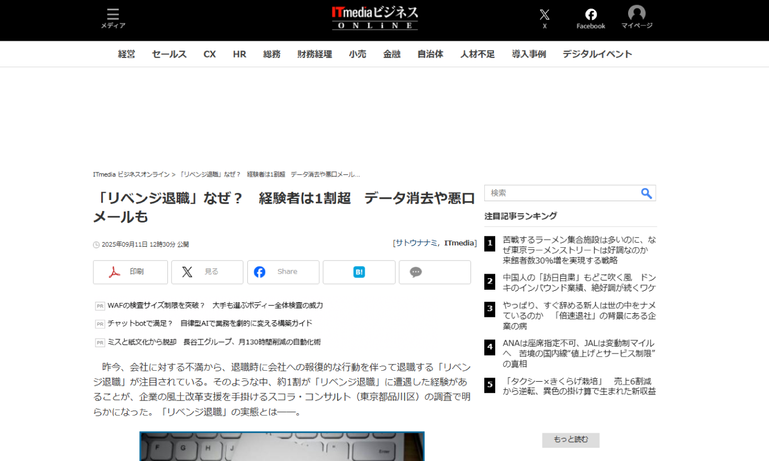
Task: Open the Facebook icon in the header
Action: tap(591, 18)
